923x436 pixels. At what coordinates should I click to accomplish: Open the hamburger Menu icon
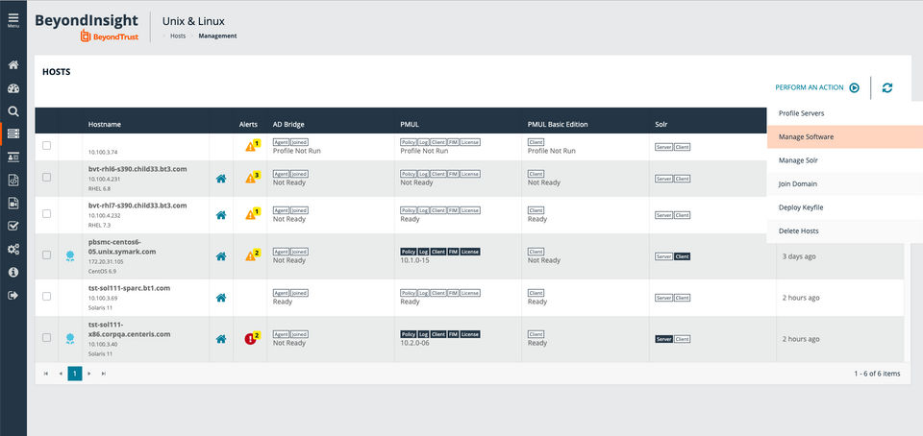(x=12, y=20)
